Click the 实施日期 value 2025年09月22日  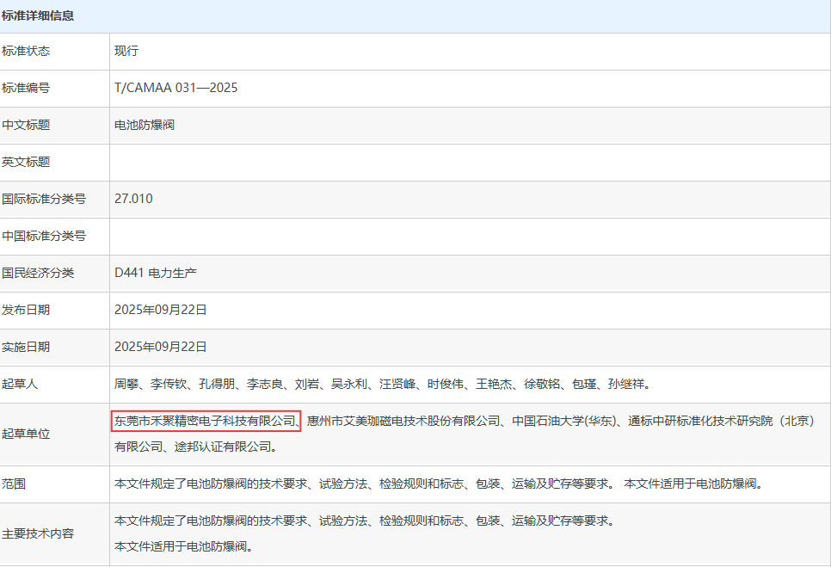coord(161,347)
